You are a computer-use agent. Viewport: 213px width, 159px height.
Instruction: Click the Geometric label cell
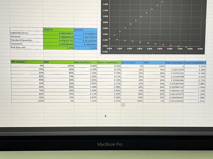pyautogui.click(x=26, y=44)
